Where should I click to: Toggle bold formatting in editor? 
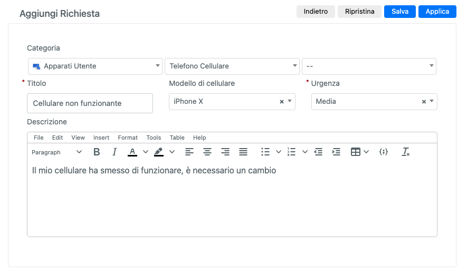click(x=97, y=152)
